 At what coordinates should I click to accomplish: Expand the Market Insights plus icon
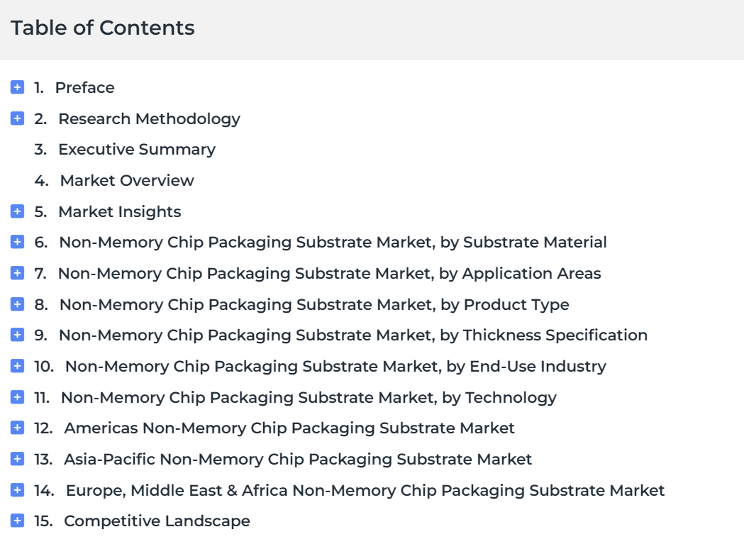pos(17,211)
